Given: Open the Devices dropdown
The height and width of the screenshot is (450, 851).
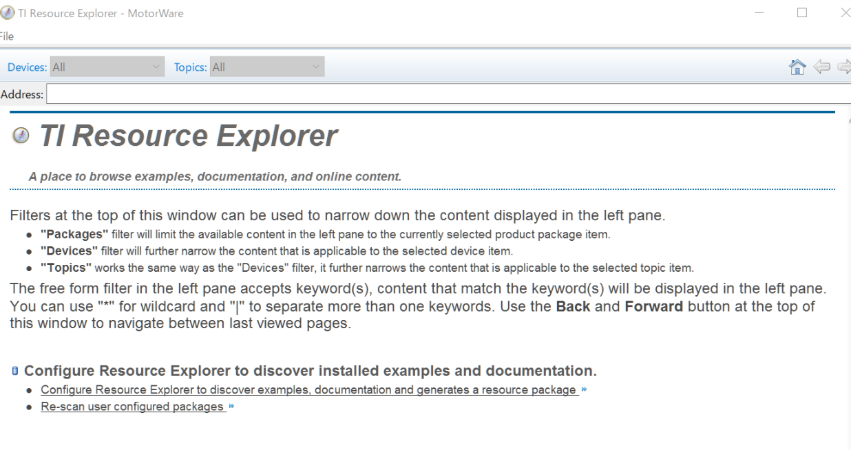Looking at the screenshot, I should pos(107,67).
